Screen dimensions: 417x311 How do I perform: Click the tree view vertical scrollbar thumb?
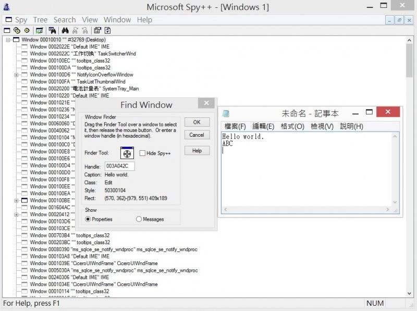(x=409, y=61)
